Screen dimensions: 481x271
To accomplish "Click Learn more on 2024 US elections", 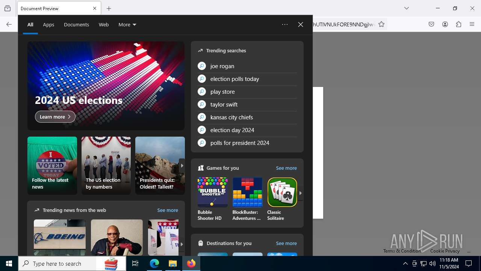I will click(x=55, y=117).
